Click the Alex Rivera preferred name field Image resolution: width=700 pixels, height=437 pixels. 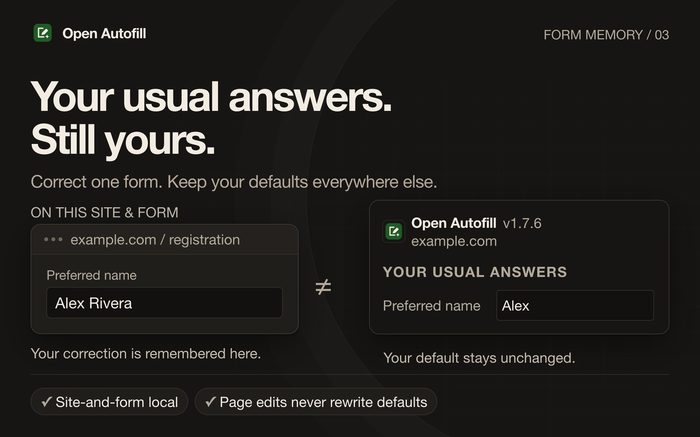165,303
